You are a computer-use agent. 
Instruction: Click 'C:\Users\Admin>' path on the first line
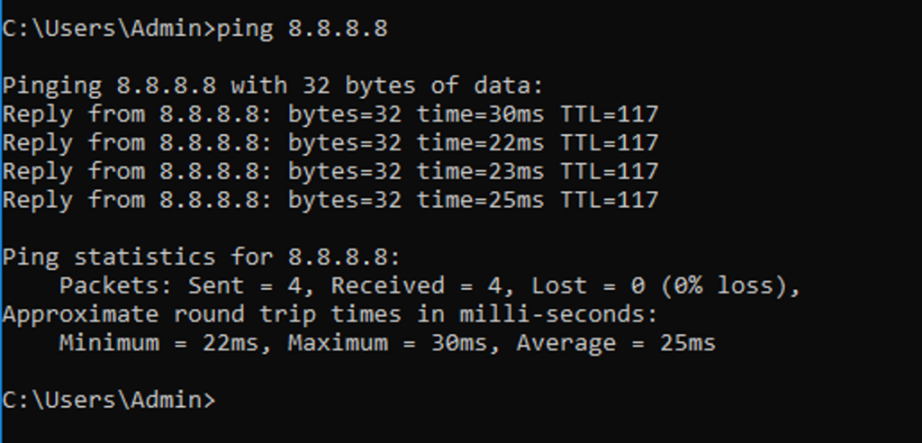(108, 29)
